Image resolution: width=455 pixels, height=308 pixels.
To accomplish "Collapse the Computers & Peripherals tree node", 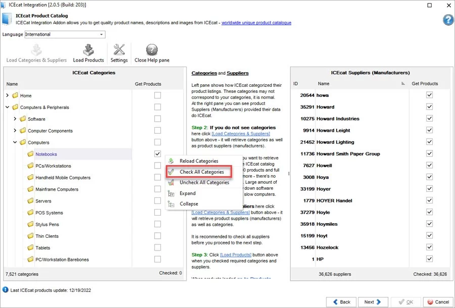I will pos(7,107).
